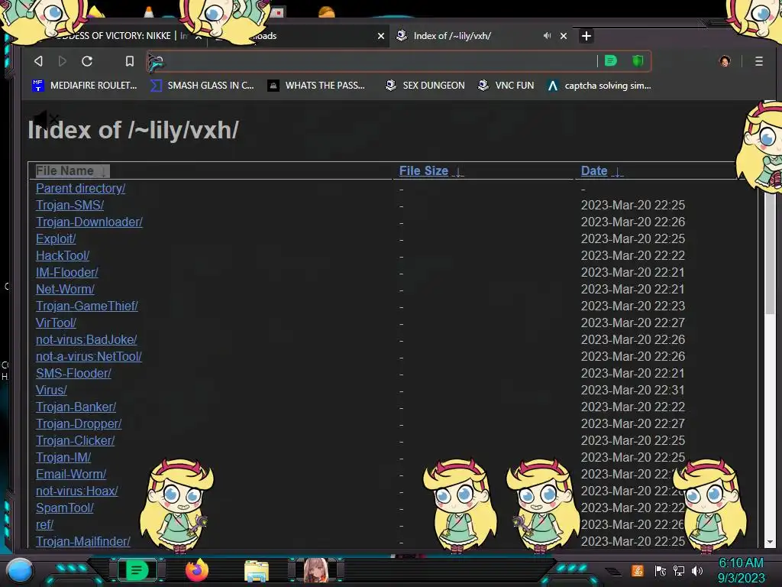Open the Trojan-IM/ folder link
Image resolution: width=782 pixels, height=587 pixels.
63,457
